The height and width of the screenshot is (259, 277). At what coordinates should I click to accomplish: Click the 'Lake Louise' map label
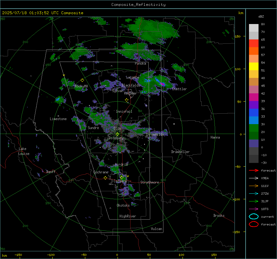click(x=24, y=151)
